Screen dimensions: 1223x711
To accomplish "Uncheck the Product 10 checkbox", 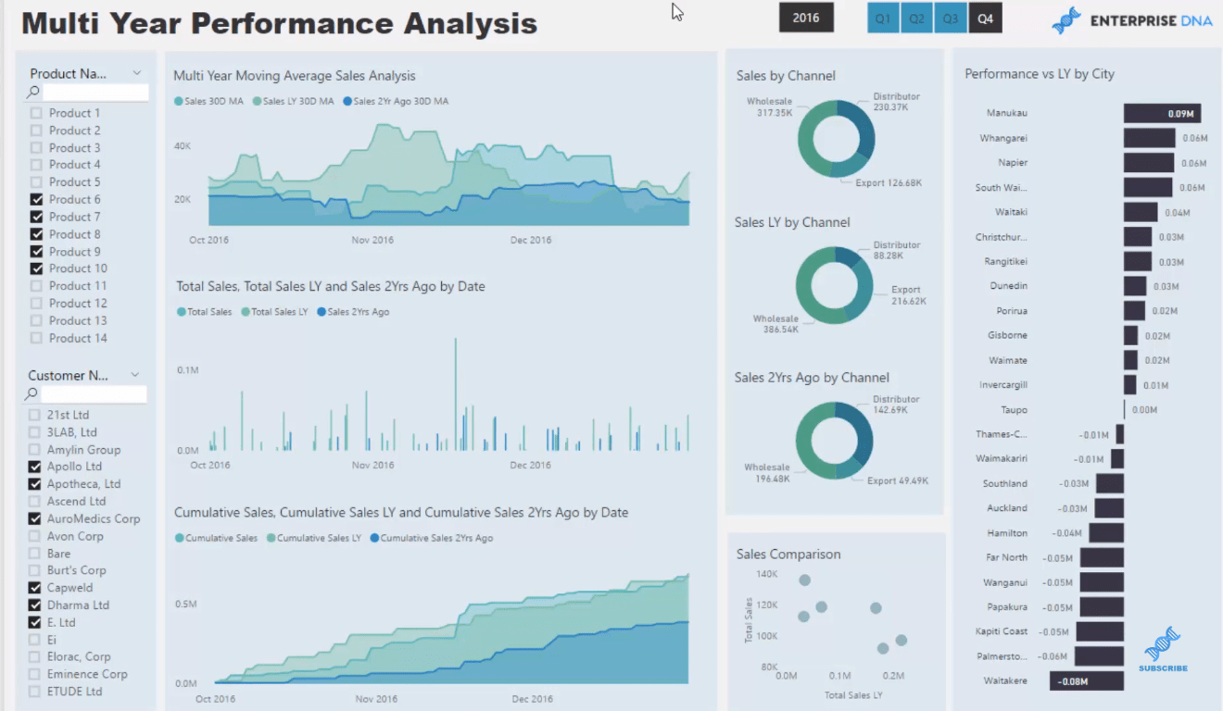I will tap(36, 268).
